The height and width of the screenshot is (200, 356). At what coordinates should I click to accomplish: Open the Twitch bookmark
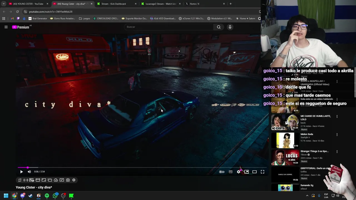click(x=18, y=19)
